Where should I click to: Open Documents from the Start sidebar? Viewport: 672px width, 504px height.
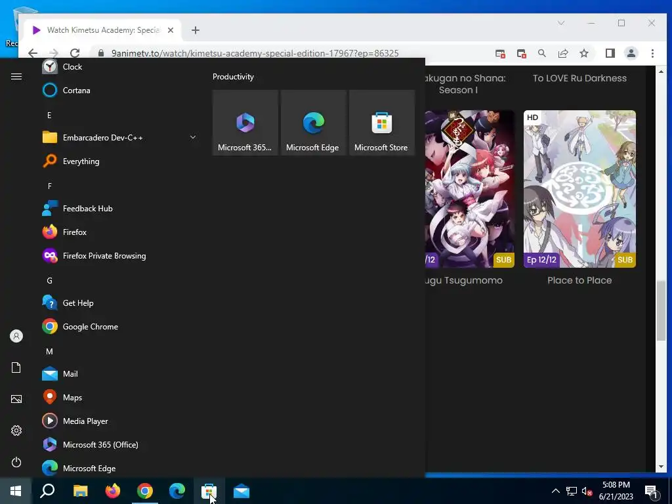pyautogui.click(x=16, y=367)
